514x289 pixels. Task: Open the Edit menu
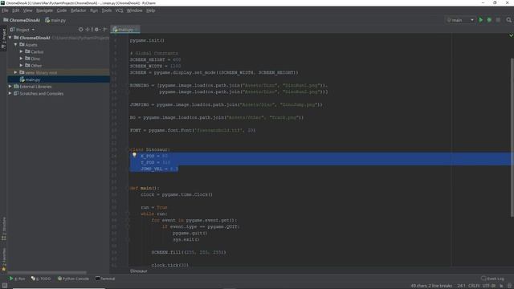point(15,10)
